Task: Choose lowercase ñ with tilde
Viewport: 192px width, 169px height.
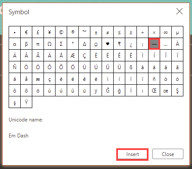Action: point(154,79)
